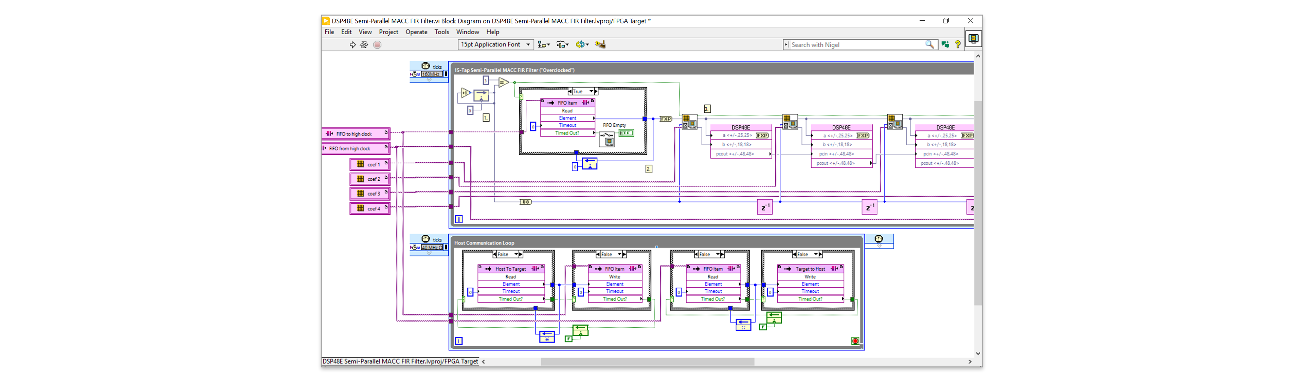Click the Abort Execution stop button
This screenshot has height=382, width=1304.
(x=377, y=45)
